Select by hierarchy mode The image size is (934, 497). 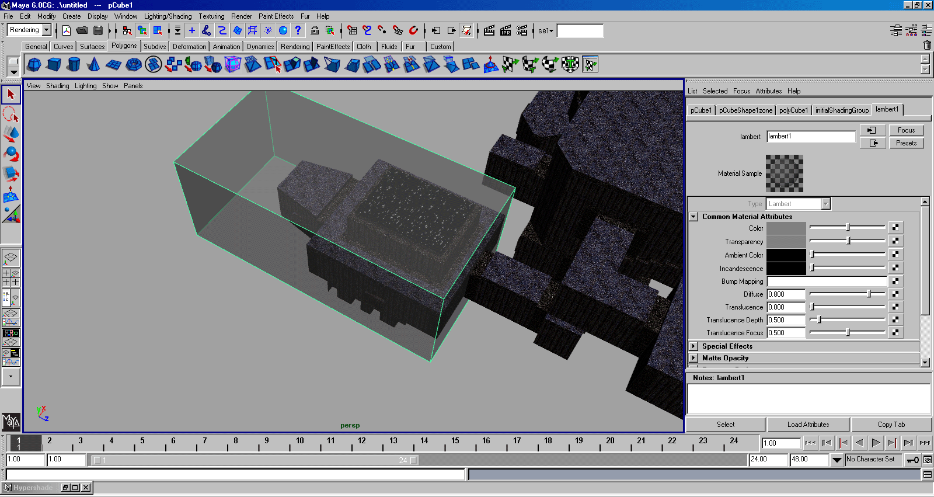coord(127,30)
